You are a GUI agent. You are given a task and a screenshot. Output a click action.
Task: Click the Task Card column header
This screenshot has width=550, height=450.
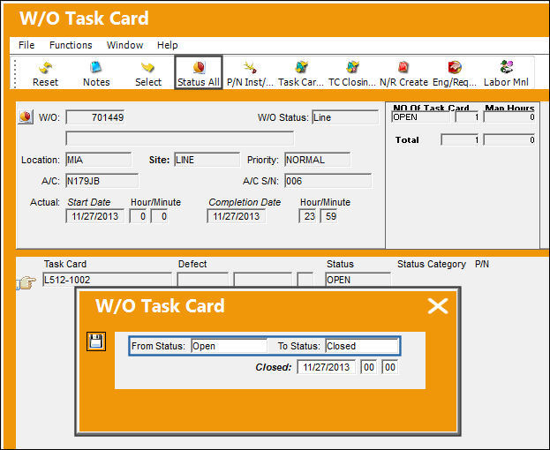(x=65, y=264)
